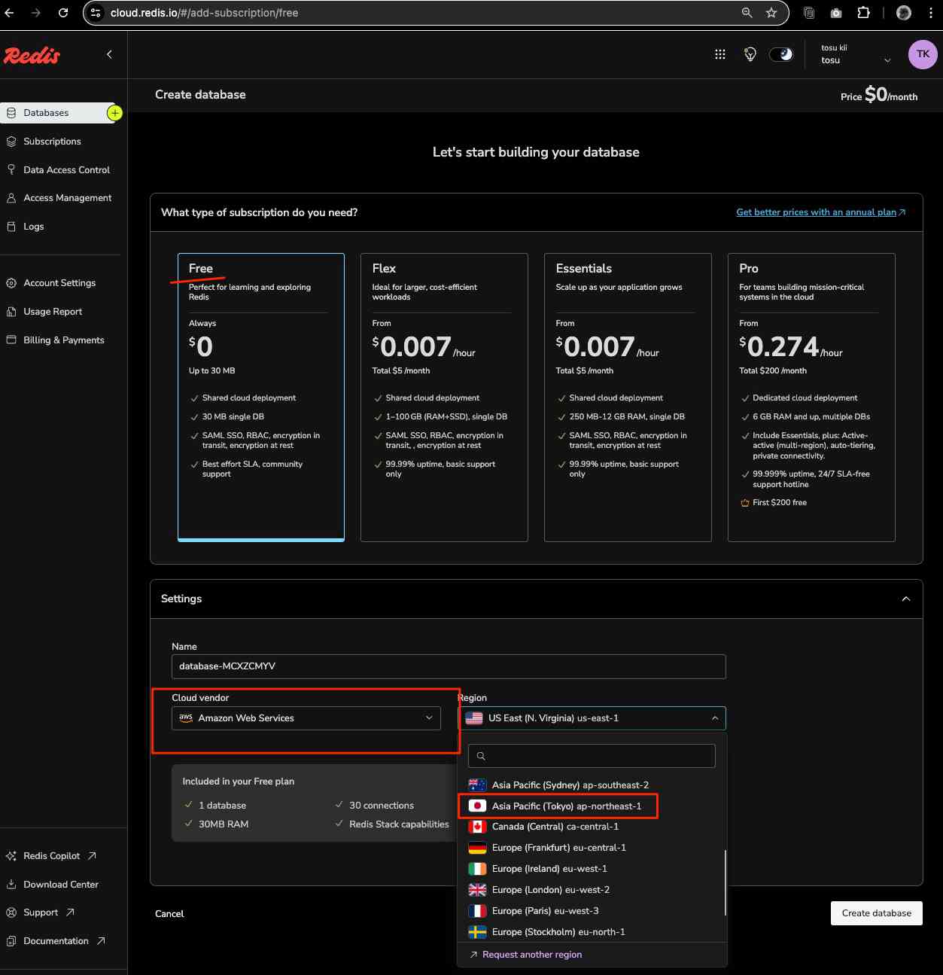Open the Cloud vendor dropdown

pos(306,718)
